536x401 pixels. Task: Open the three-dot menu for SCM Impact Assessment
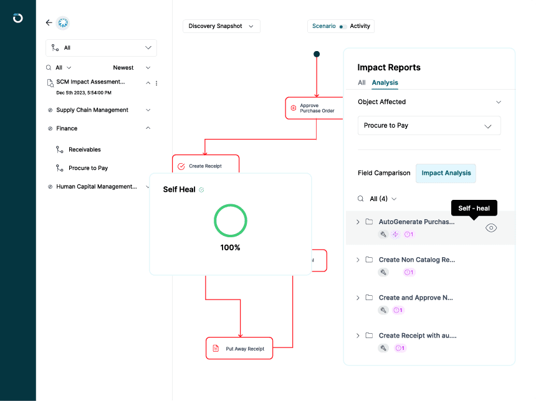tap(156, 83)
